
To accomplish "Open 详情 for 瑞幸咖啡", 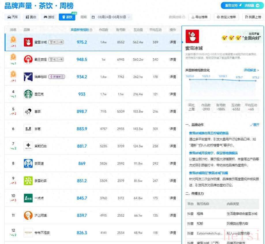I will tap(173, 77).
